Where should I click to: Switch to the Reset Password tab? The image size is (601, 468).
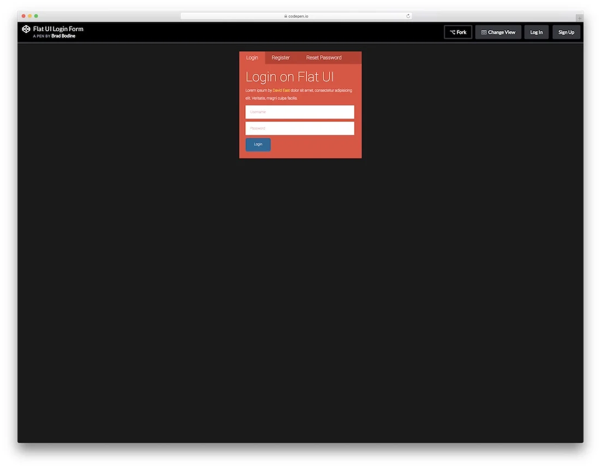pyautogui.click(x=323, y=57)
